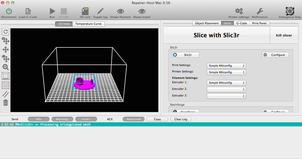The image size is (302, 159).
Task: Click Configure for Slic3r
Action: [x=275, y=55]
